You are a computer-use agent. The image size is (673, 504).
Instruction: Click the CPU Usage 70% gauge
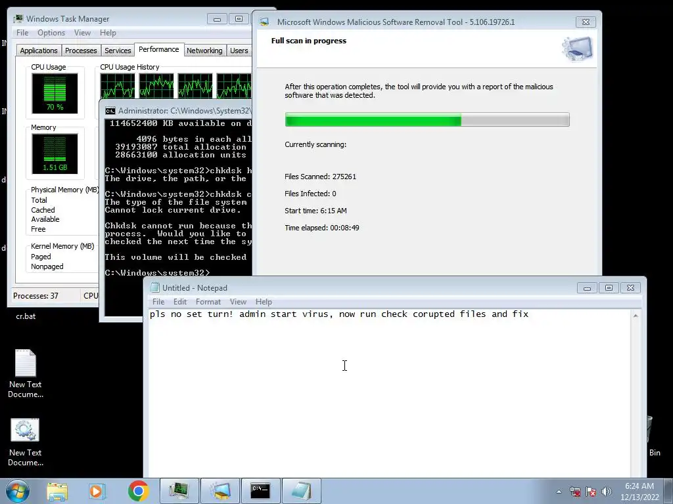55,93
